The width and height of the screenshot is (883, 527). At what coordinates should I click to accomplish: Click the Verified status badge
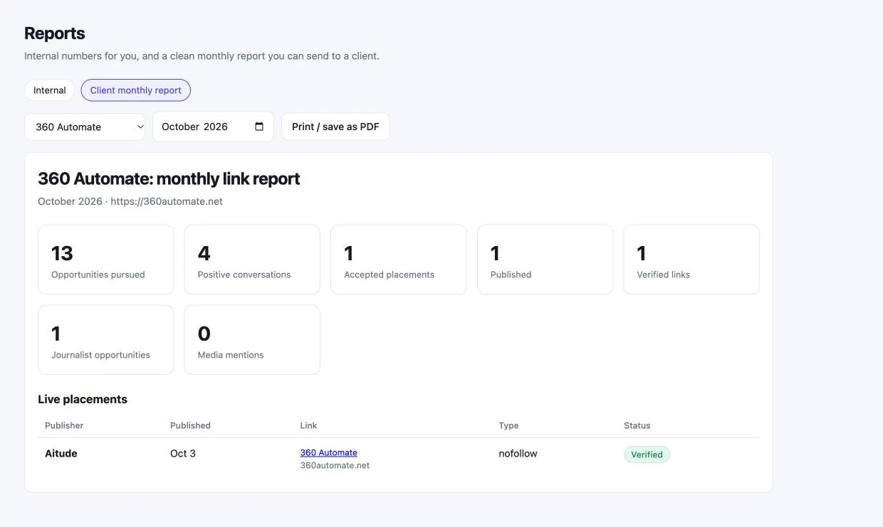[x=647, y=454]
